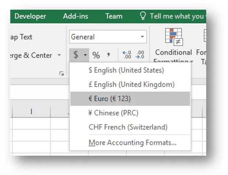Select € Euro (€ 123) format

coord(130,99)
